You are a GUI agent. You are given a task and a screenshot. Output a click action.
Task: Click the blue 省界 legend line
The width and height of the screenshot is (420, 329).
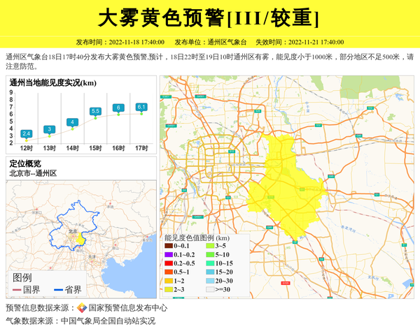(57, 290)
